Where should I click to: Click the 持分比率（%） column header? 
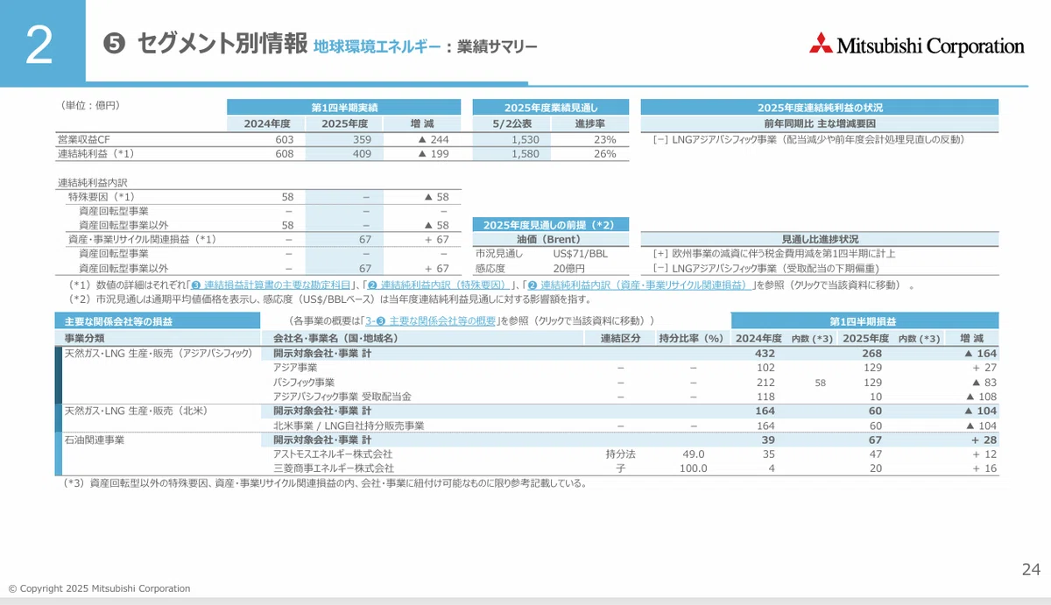pyautogui.click(x=690, y=338)
